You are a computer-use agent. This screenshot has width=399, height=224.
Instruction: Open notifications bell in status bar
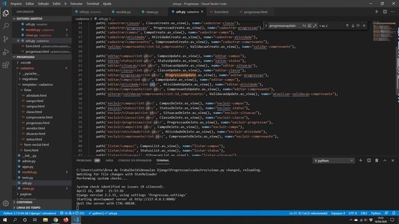click(393, 213)
